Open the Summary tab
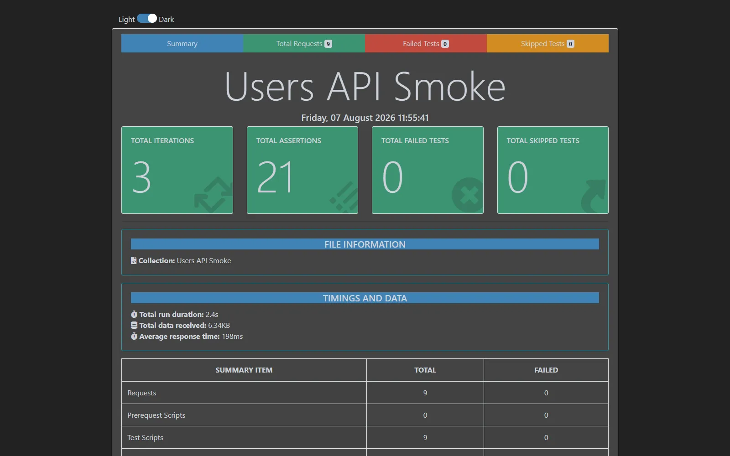Screen dimensions: 730x456 pyautogui.click(x=182, y=43)
